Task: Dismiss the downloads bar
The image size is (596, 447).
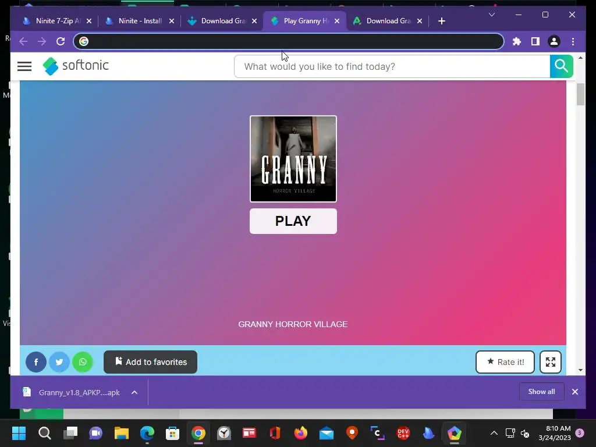Action: coord(574,392)
